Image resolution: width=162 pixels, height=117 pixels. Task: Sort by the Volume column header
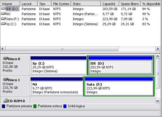pyautogui.click(x=10, y=4)
